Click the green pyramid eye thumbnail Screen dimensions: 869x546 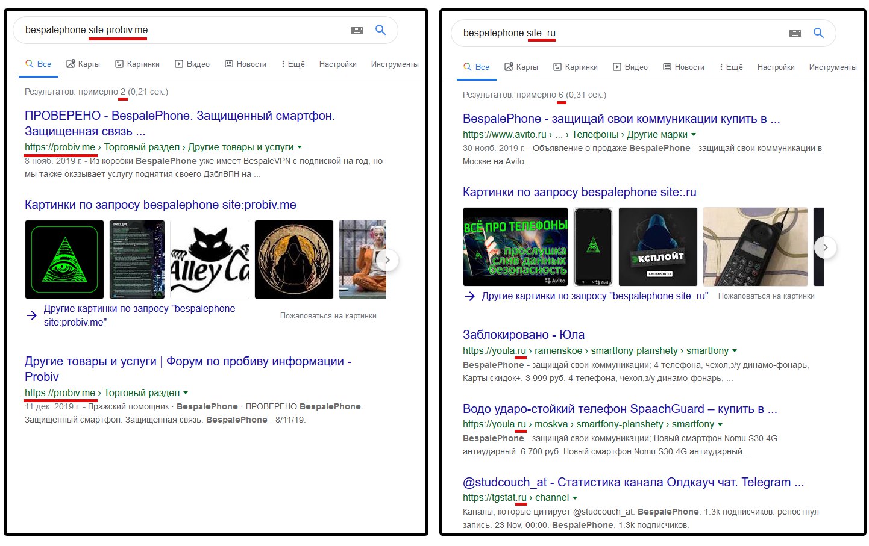tap(64, 259)
